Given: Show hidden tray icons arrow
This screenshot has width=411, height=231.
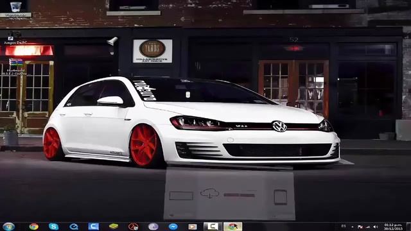Looking at the screenshot, I should coord(353,227).
